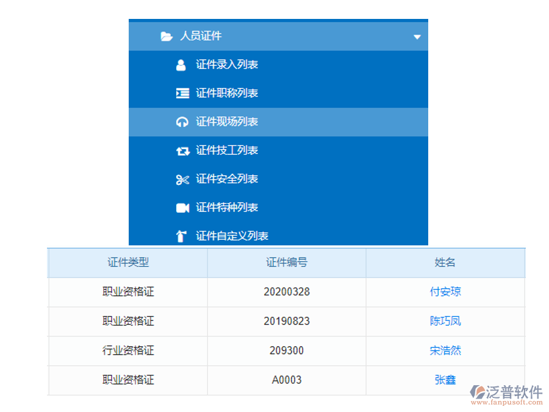Select certificate number 20200328 cell
This screenshot has height=412, width=549.
[x=287, y=292]
